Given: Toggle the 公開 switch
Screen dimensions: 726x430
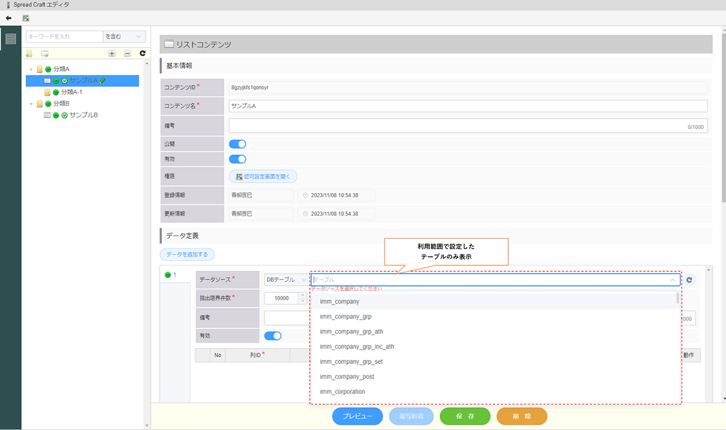Looking at the screenshot, I should [x=237, y=144].
